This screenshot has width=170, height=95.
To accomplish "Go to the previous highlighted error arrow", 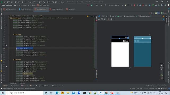I will coord(91,16).
